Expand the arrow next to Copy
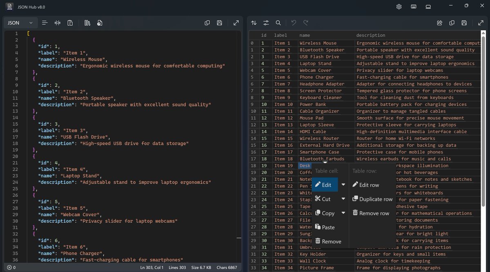Screen dimensions: 490x272 [x=343, y=213]
